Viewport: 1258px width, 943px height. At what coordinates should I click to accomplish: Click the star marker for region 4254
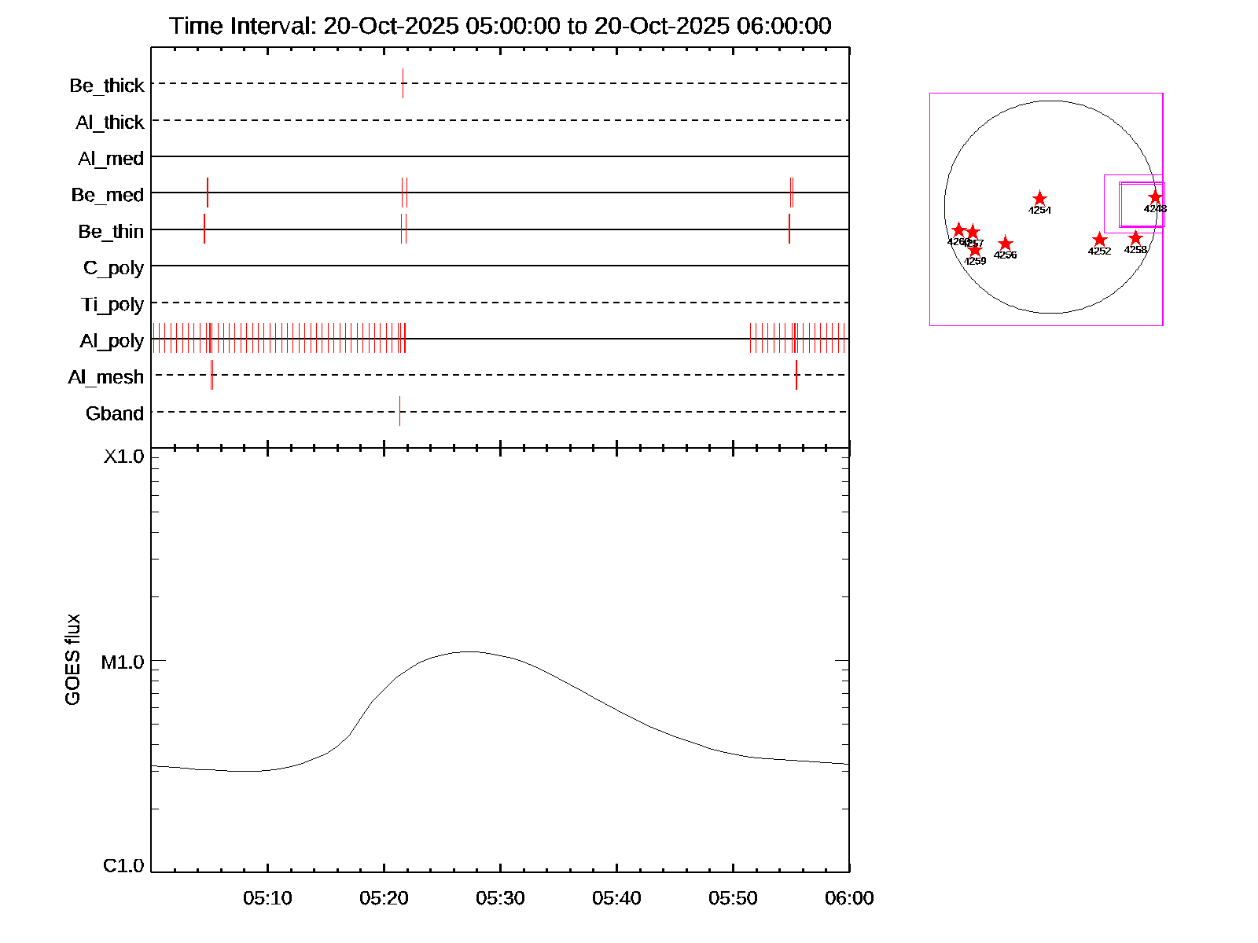1039,199
